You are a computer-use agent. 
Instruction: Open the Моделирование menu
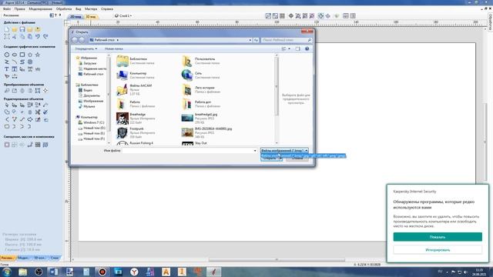tap(41, 8)
